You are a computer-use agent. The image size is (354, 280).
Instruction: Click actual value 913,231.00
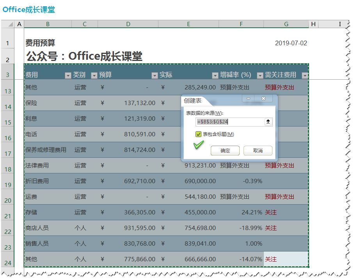[200, 166]
